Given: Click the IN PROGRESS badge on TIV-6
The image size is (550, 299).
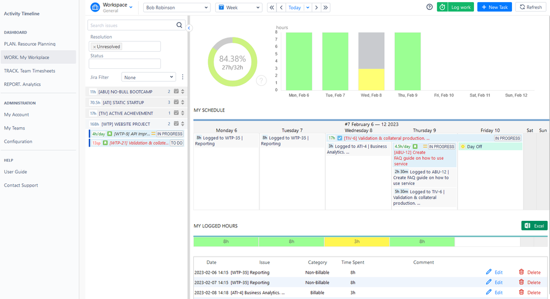Looking at the screenshot, I should tap(508, 138).
